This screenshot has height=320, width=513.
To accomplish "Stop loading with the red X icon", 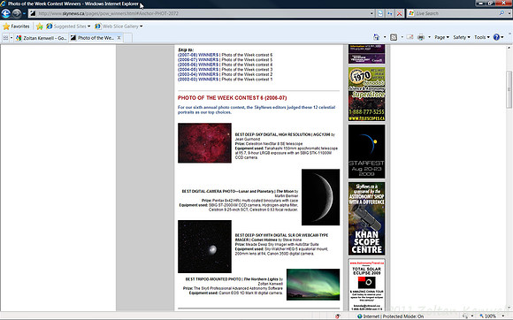I will coord(400,13).
